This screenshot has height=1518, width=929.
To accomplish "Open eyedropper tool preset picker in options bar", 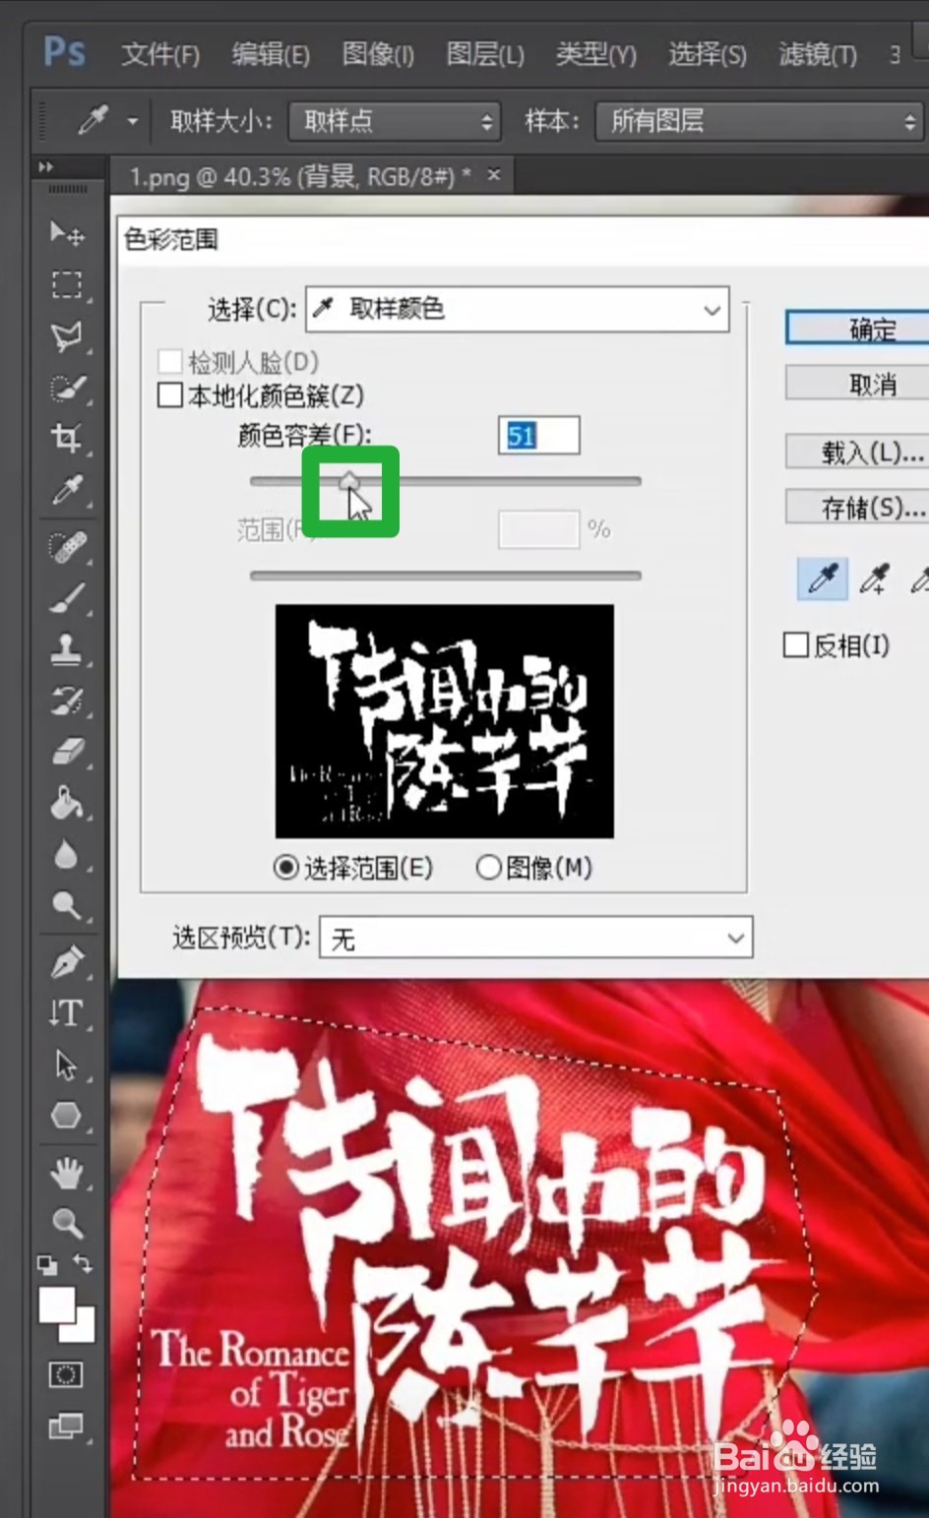I will pos(132,122).
